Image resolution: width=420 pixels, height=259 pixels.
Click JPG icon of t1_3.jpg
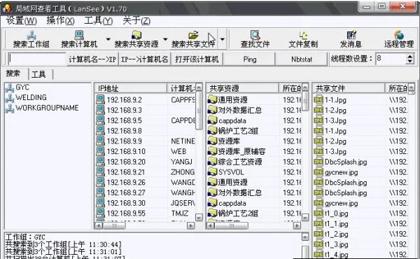point(318,244)
